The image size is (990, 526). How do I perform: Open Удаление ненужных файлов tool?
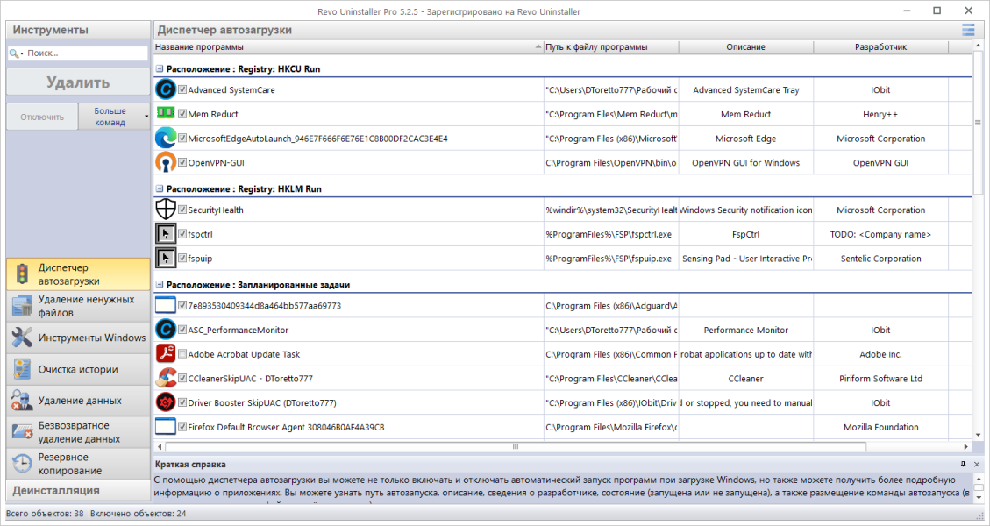(x=78, y=306)
